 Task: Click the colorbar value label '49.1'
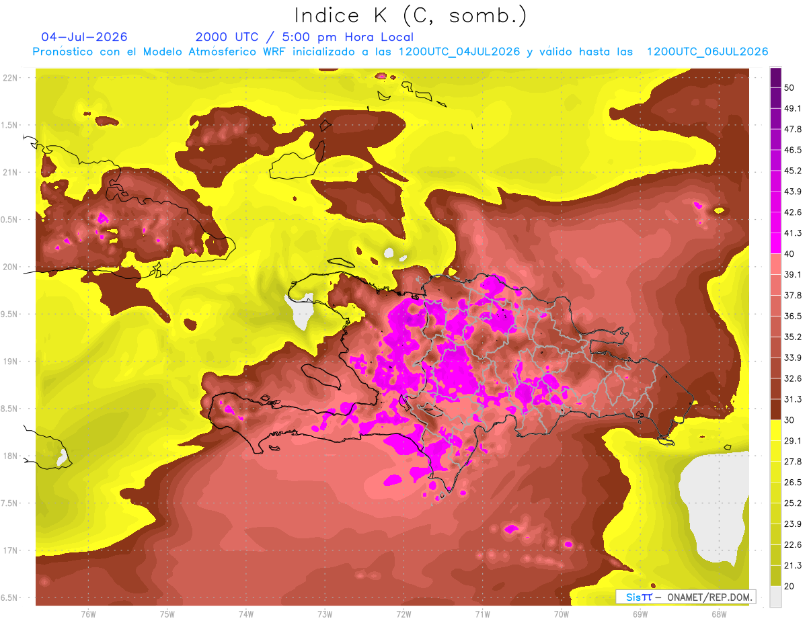pyautogui.click(x=793, y=108)
